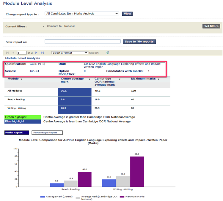Jump to the last report page
Image resolution: width=223 pixels, height=201 pixels.
(42, 53)
